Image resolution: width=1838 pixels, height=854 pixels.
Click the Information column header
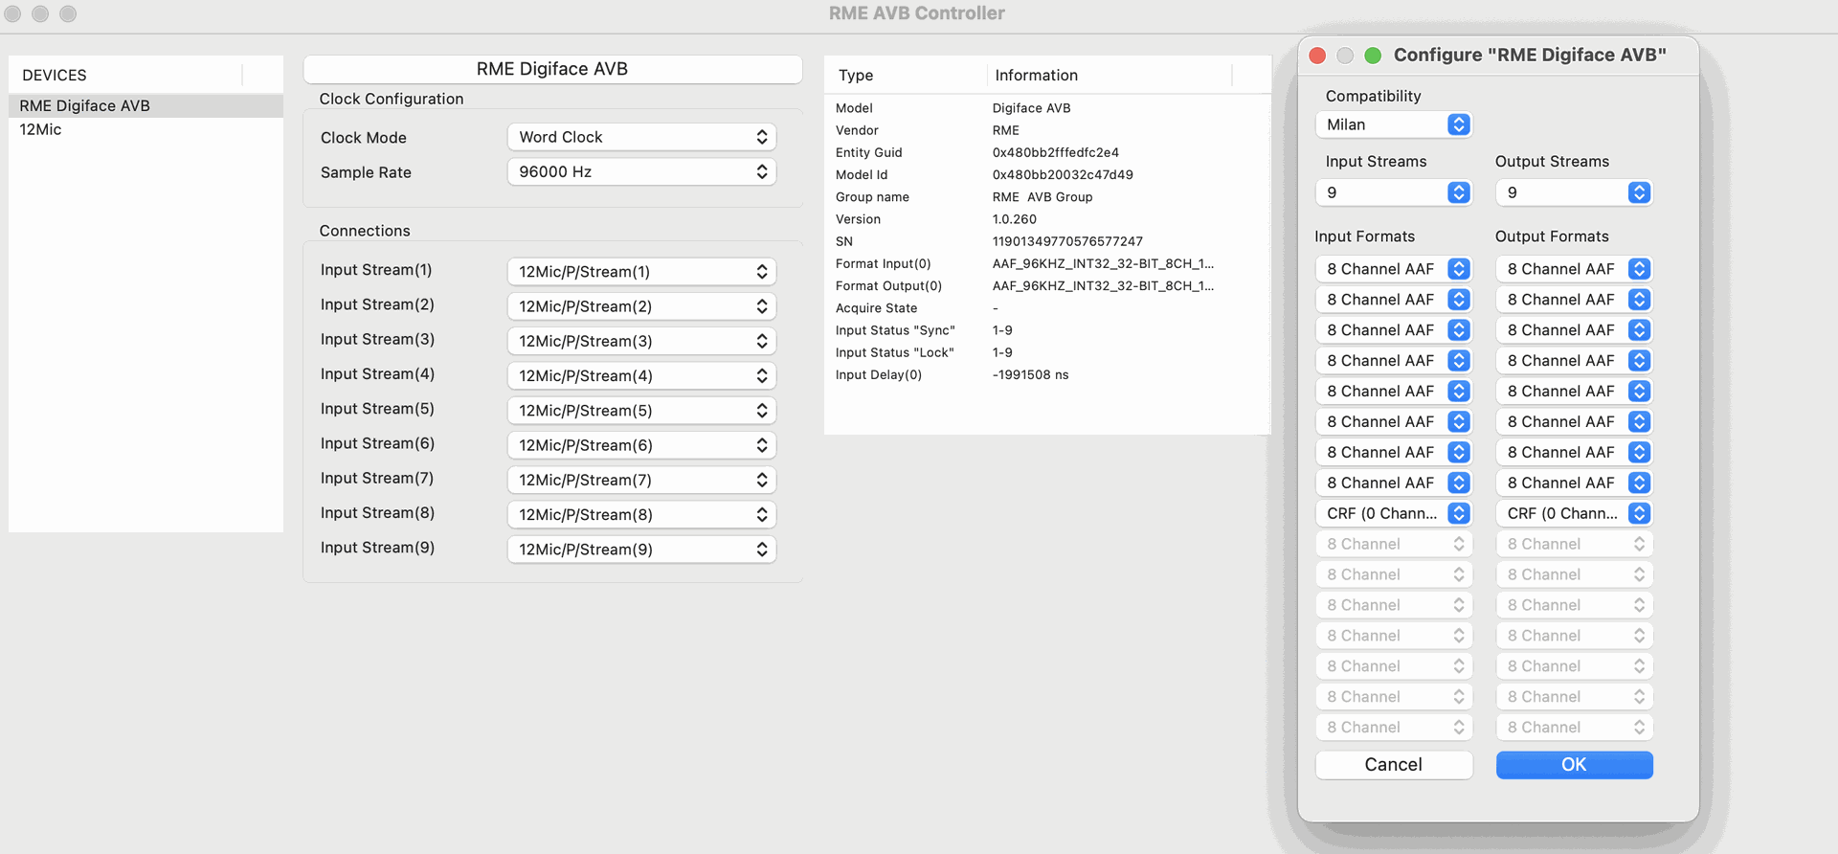pos(1036,75)
